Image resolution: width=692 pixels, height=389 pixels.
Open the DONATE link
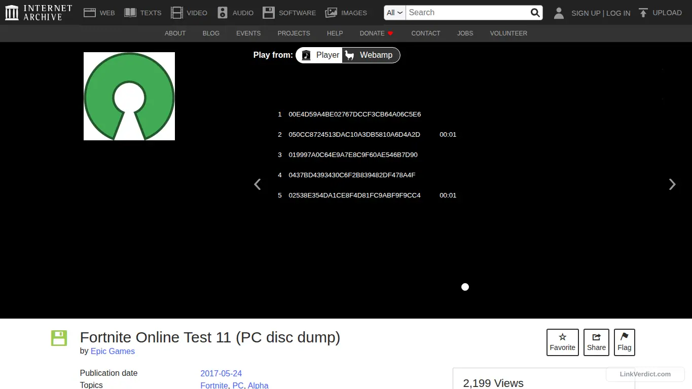[376, 33]
